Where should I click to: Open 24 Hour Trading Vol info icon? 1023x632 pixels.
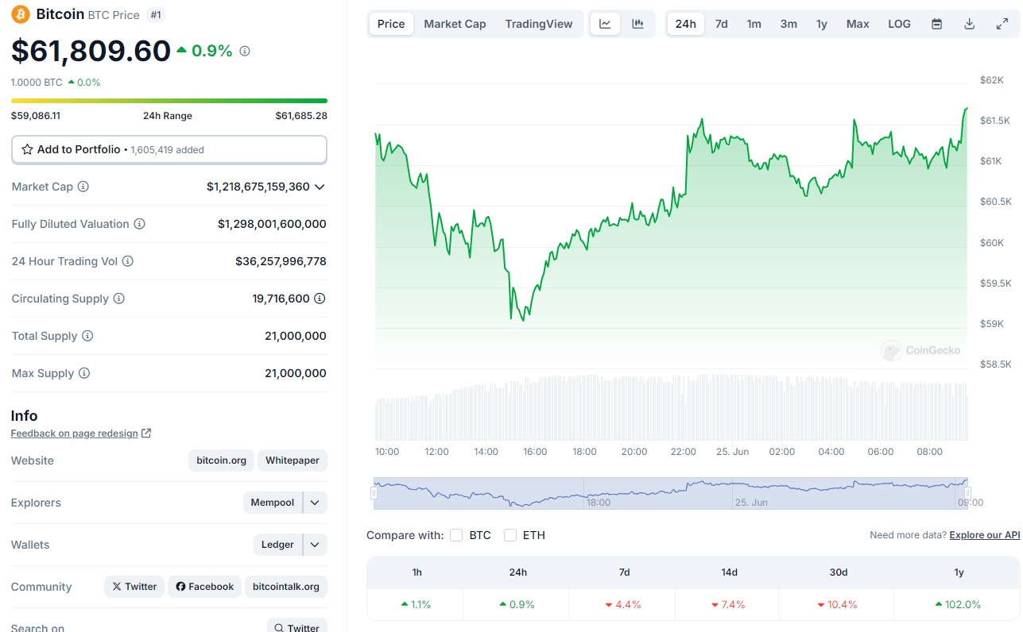pyautogui.click(x=128, y=261)
